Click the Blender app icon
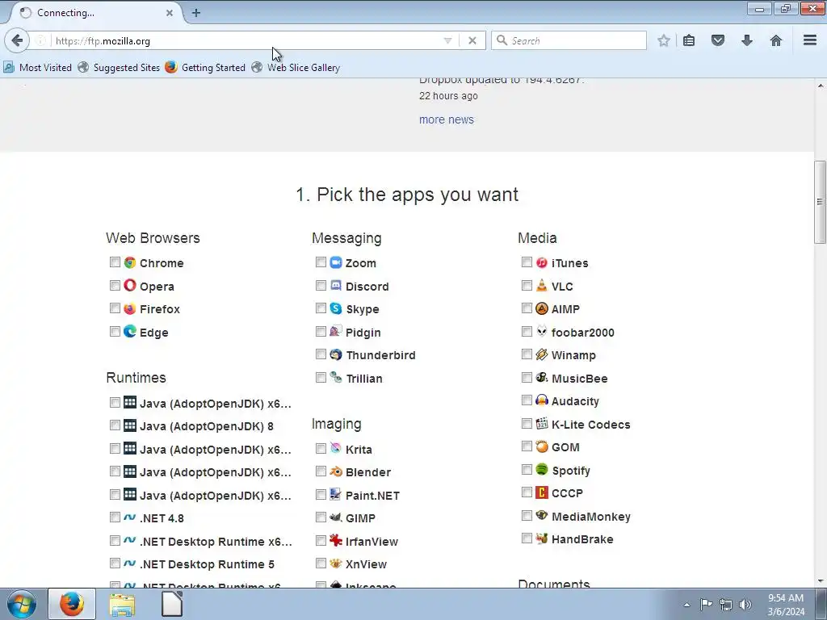The image size is (827, 620). point(336,471)
